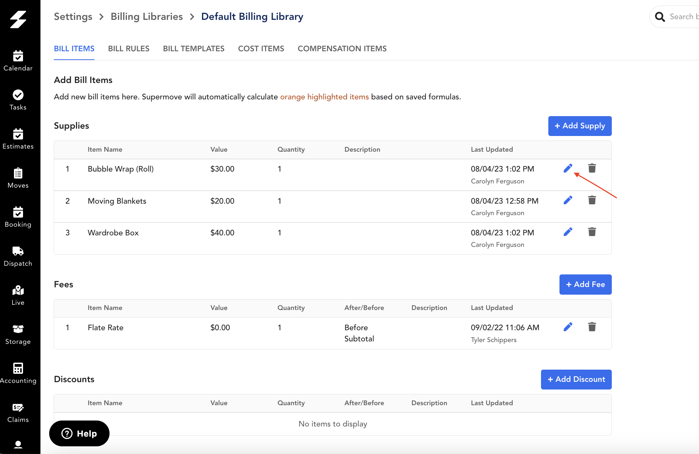Click the Fees section heading
This screenshot has height=454, width=699.
tap(63, 284)
